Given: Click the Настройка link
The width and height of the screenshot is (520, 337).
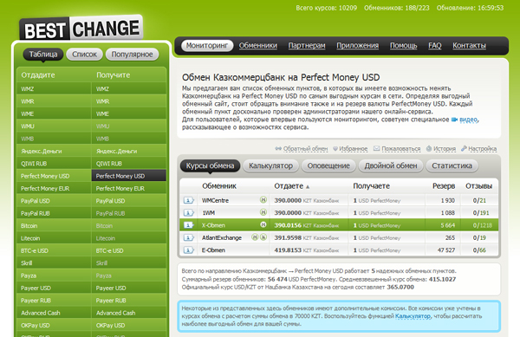Looking at the screenshot, I should 482,149.
